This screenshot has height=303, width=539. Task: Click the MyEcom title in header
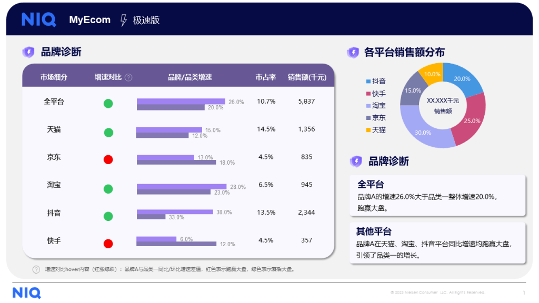click(89, 20)
